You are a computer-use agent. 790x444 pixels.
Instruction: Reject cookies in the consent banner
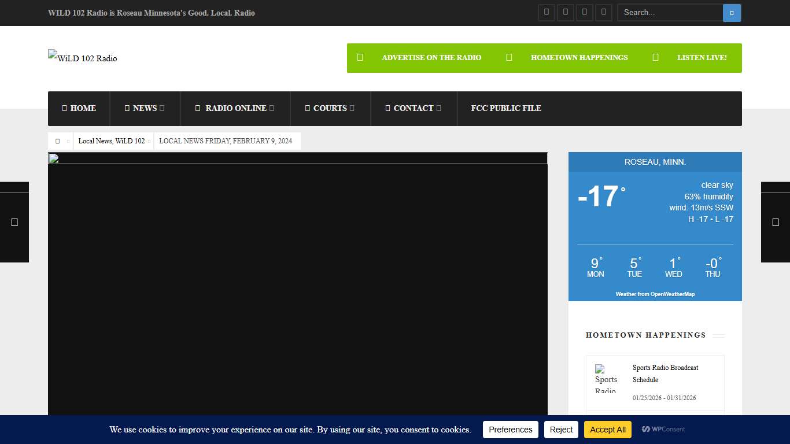coord(561,430)
